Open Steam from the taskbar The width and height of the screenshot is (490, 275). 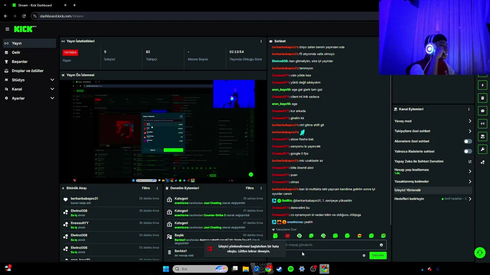(x=279, y=269)
